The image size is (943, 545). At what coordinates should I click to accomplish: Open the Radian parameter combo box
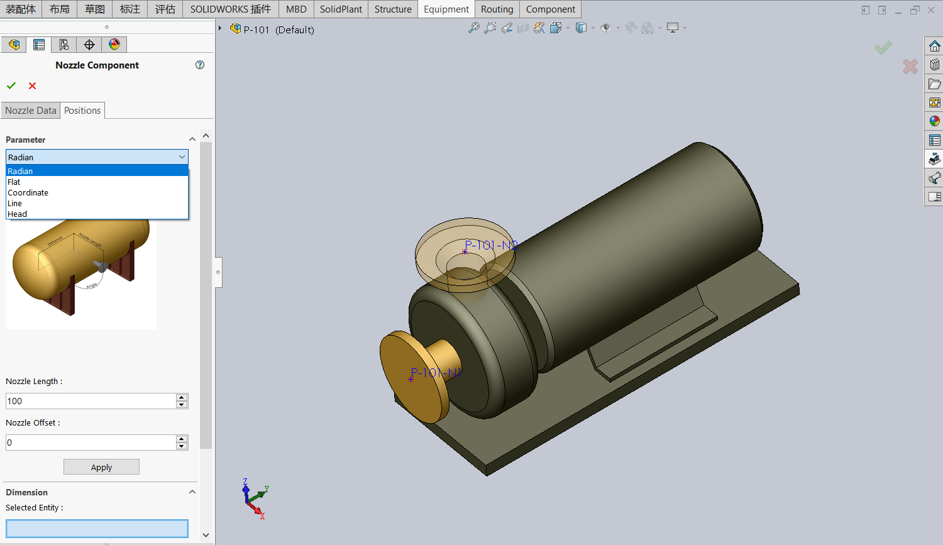coord(97,157)
